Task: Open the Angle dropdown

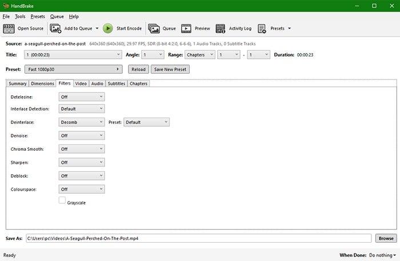Action: tap(153, 55)
